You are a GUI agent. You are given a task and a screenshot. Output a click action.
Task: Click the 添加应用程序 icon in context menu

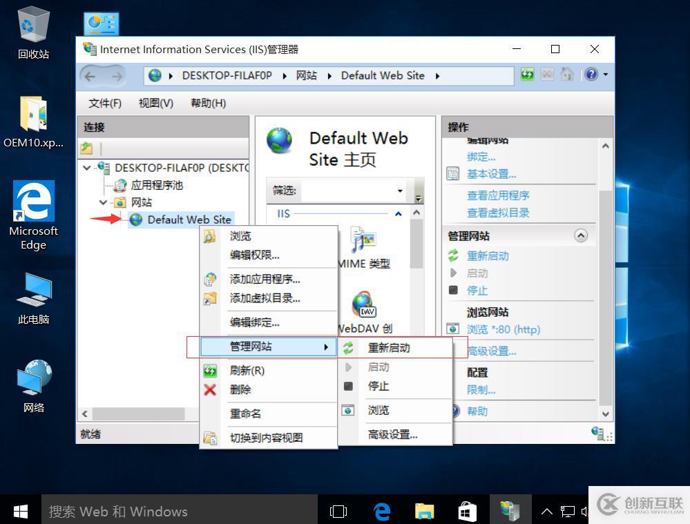tap(210, 280)
